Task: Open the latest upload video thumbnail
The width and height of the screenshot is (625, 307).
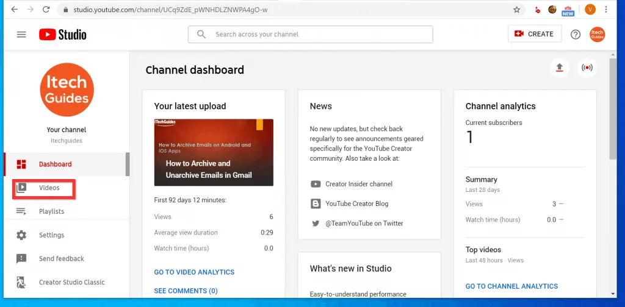Action: [214, 152]
